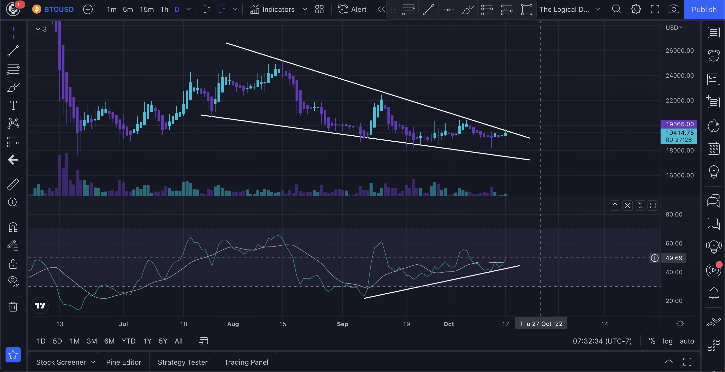This screenshot has height=372, width=725.
Task: Click the Publish button
Action: pyautogui.click(x=704, y=9)
